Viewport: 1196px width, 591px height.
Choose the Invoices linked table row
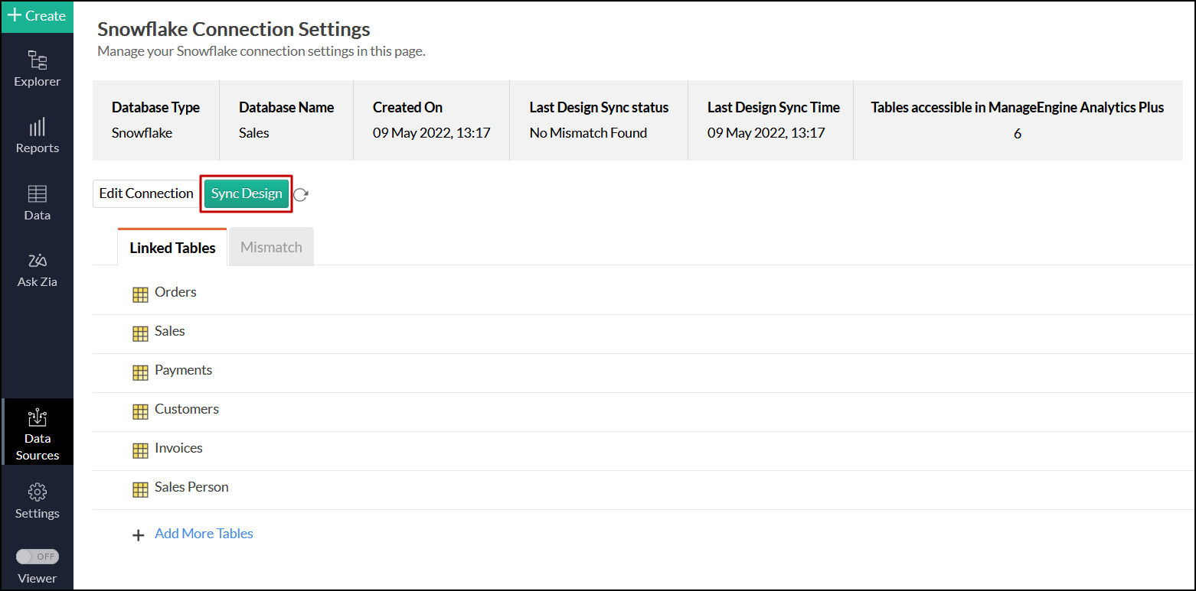click(178, 448)
